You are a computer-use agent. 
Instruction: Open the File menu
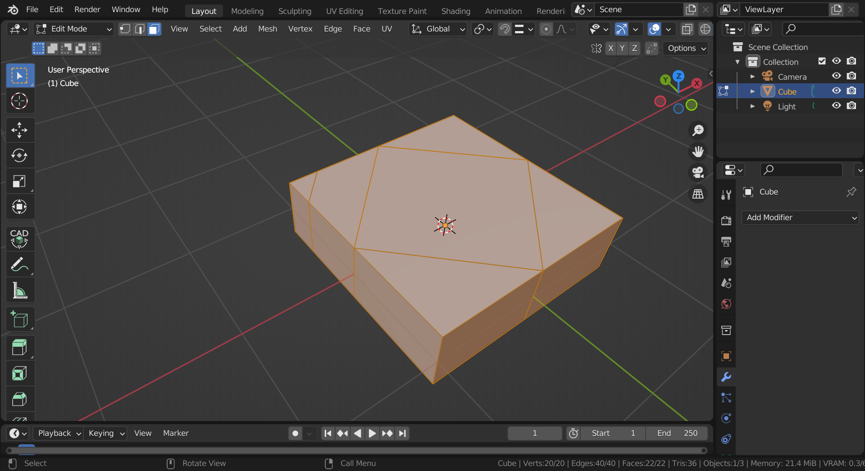32,9
